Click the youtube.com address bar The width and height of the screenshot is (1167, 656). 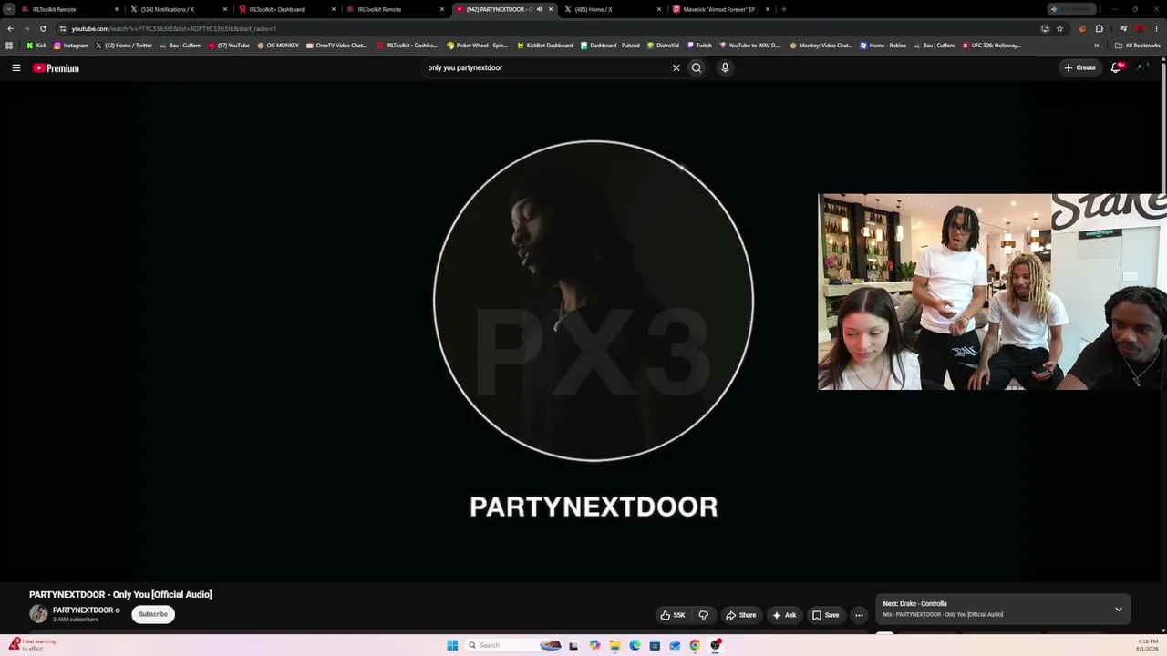(547, 28)
